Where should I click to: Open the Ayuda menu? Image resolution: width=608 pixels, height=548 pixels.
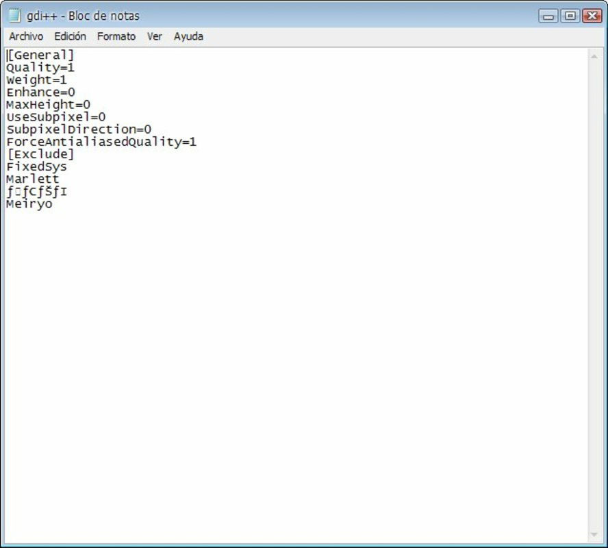coord(188,36)
